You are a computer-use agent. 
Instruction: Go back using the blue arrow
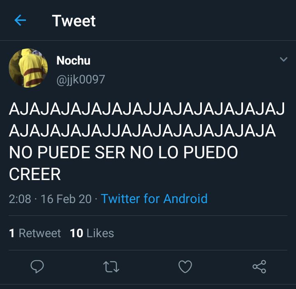[x=20, y=20]
